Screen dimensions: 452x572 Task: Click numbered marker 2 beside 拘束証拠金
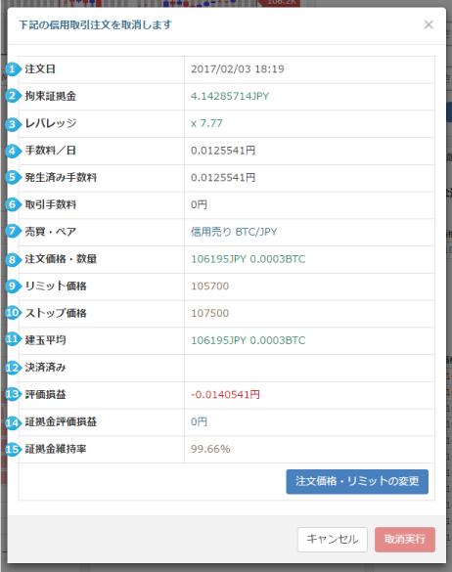pos(13,96)
